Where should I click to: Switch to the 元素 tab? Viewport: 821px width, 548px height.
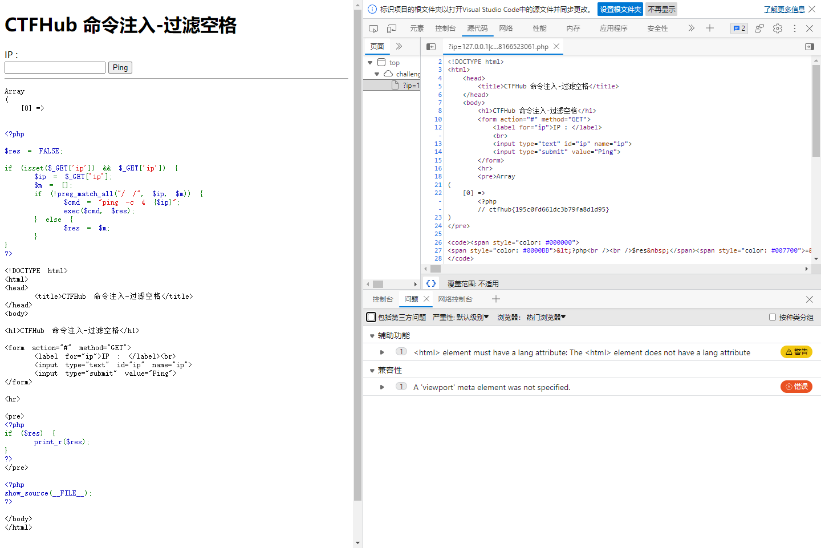[x=417, y=29]
